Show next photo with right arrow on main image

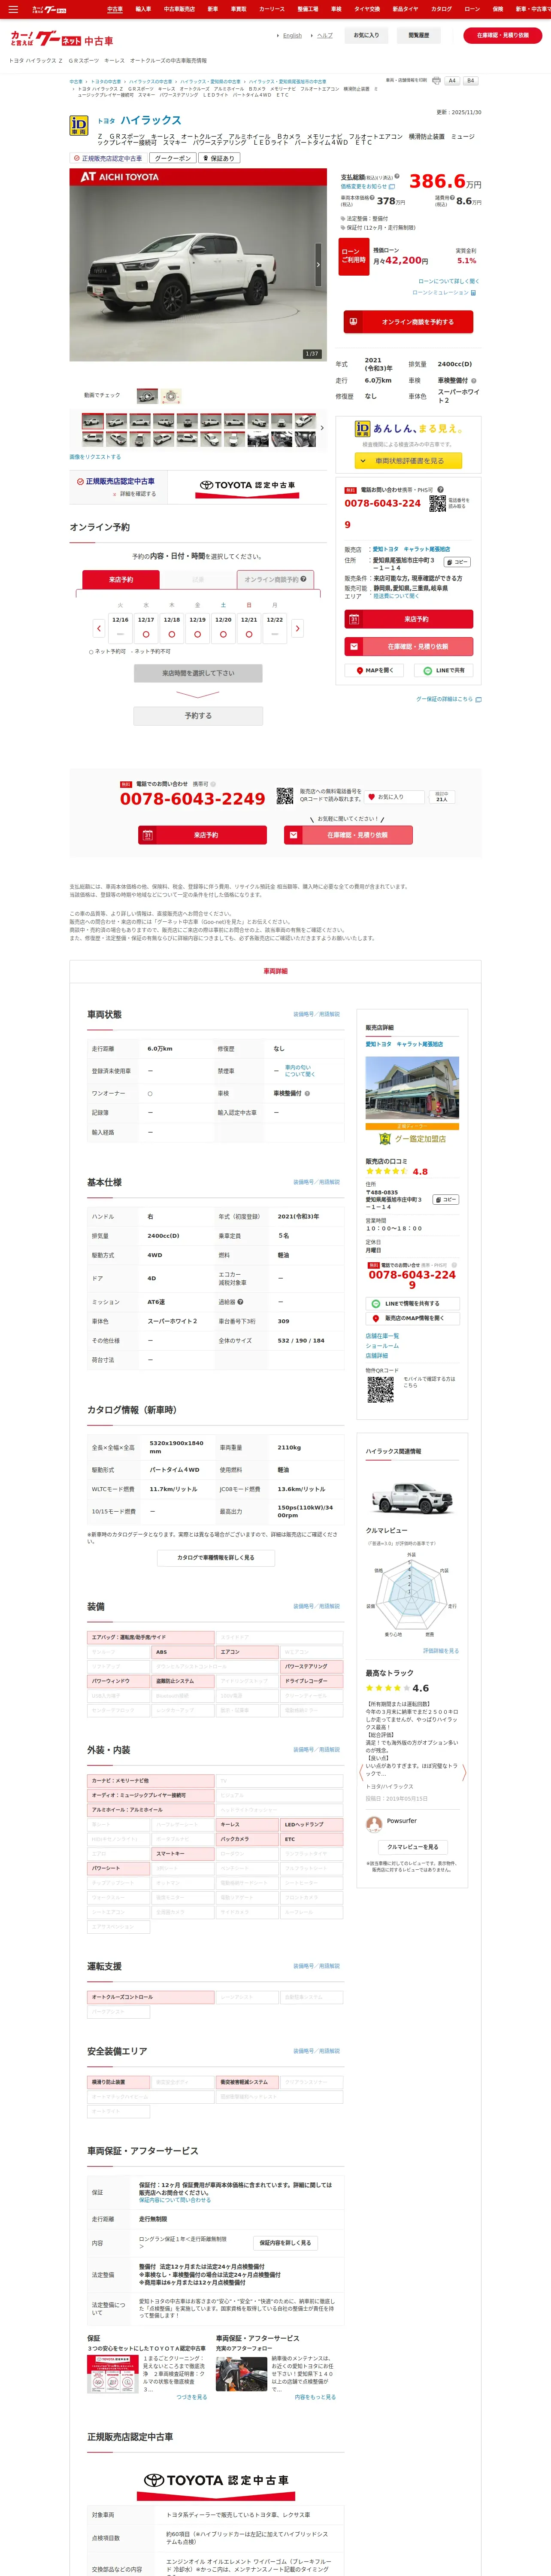[318, 265]
